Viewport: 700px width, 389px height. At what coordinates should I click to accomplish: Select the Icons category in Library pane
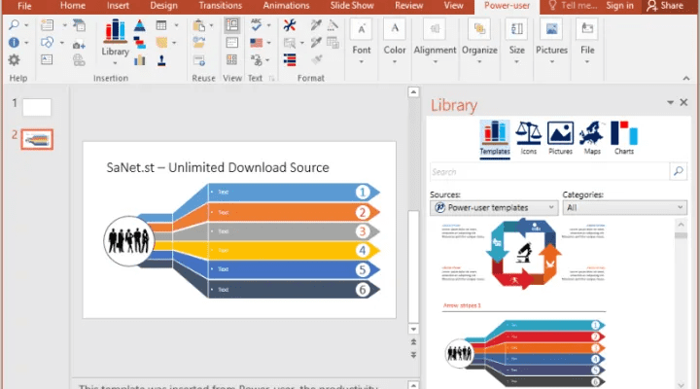click(529, 138)
